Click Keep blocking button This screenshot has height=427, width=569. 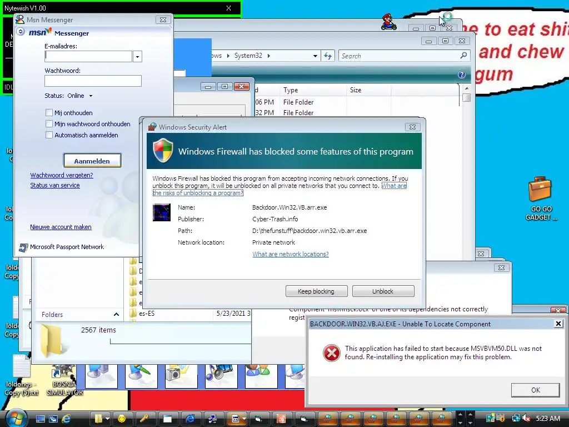tap(316, 291)
